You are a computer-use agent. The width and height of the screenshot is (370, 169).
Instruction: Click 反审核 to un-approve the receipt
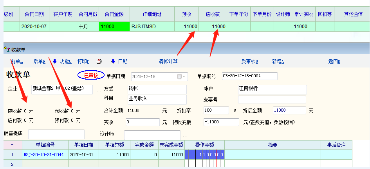(249, 61)
